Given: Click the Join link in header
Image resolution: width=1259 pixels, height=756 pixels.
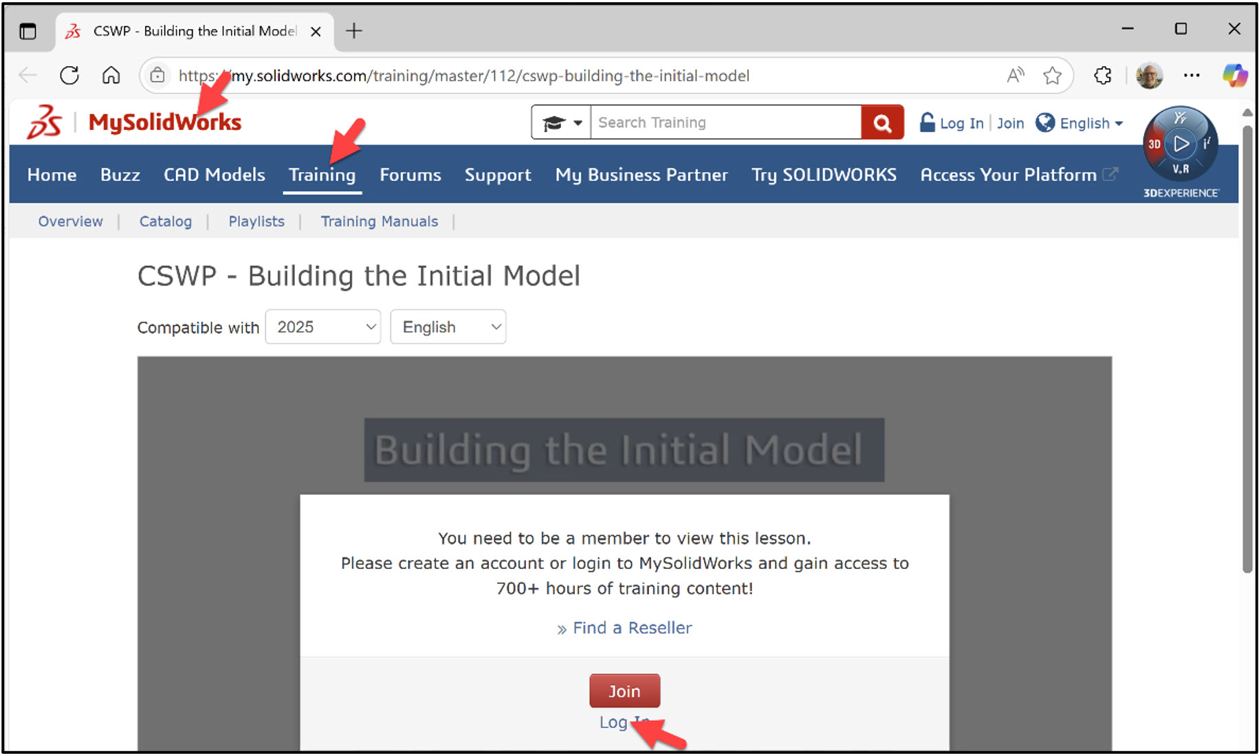Looking at the screenshot, I should tap(1010, 123).
